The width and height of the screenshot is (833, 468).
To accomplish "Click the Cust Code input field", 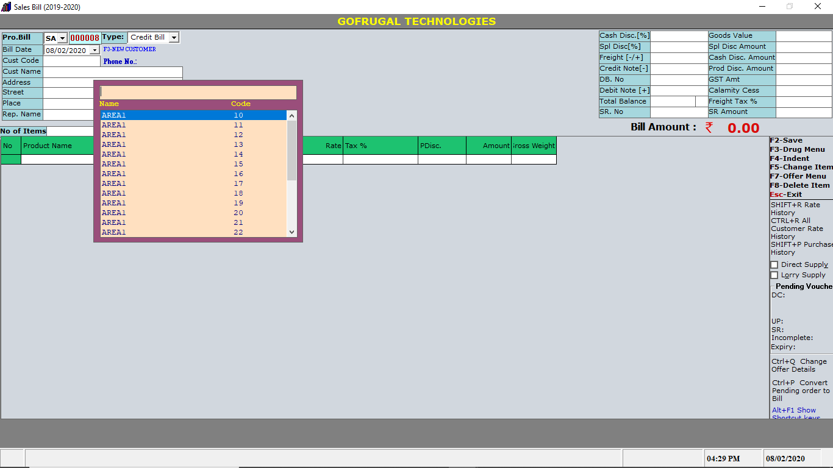I will [71, 61].
